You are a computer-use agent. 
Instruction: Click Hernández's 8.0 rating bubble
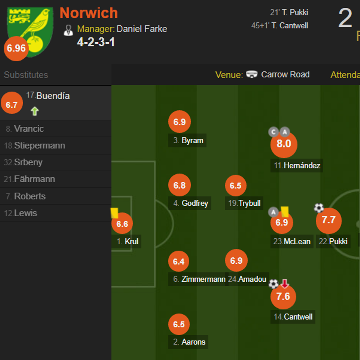(x=284, y=144)
